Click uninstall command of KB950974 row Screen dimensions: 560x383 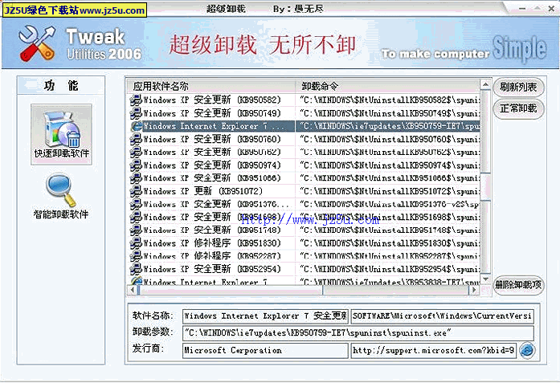point(390,165)
